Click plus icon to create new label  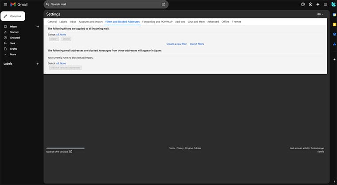(37, 64)
